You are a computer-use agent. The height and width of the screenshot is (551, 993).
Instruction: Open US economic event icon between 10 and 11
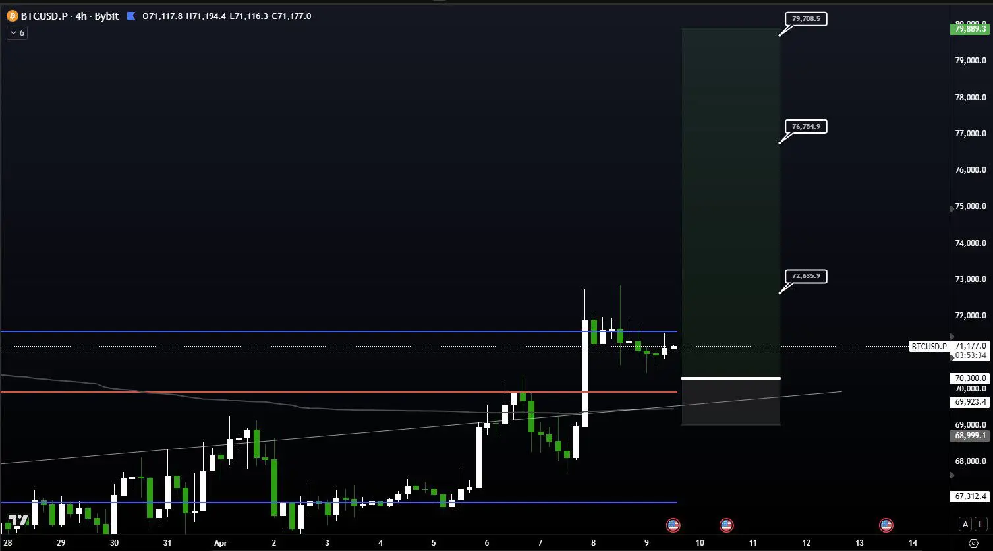(x=726, y=525)
